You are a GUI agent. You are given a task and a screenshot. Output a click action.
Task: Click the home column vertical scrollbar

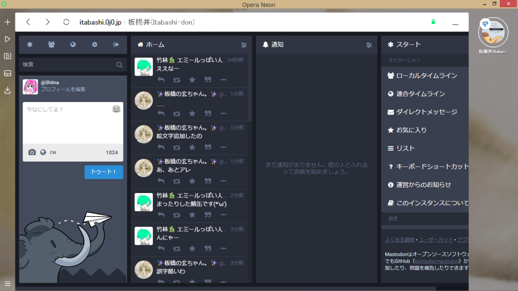tap(250, 89)
